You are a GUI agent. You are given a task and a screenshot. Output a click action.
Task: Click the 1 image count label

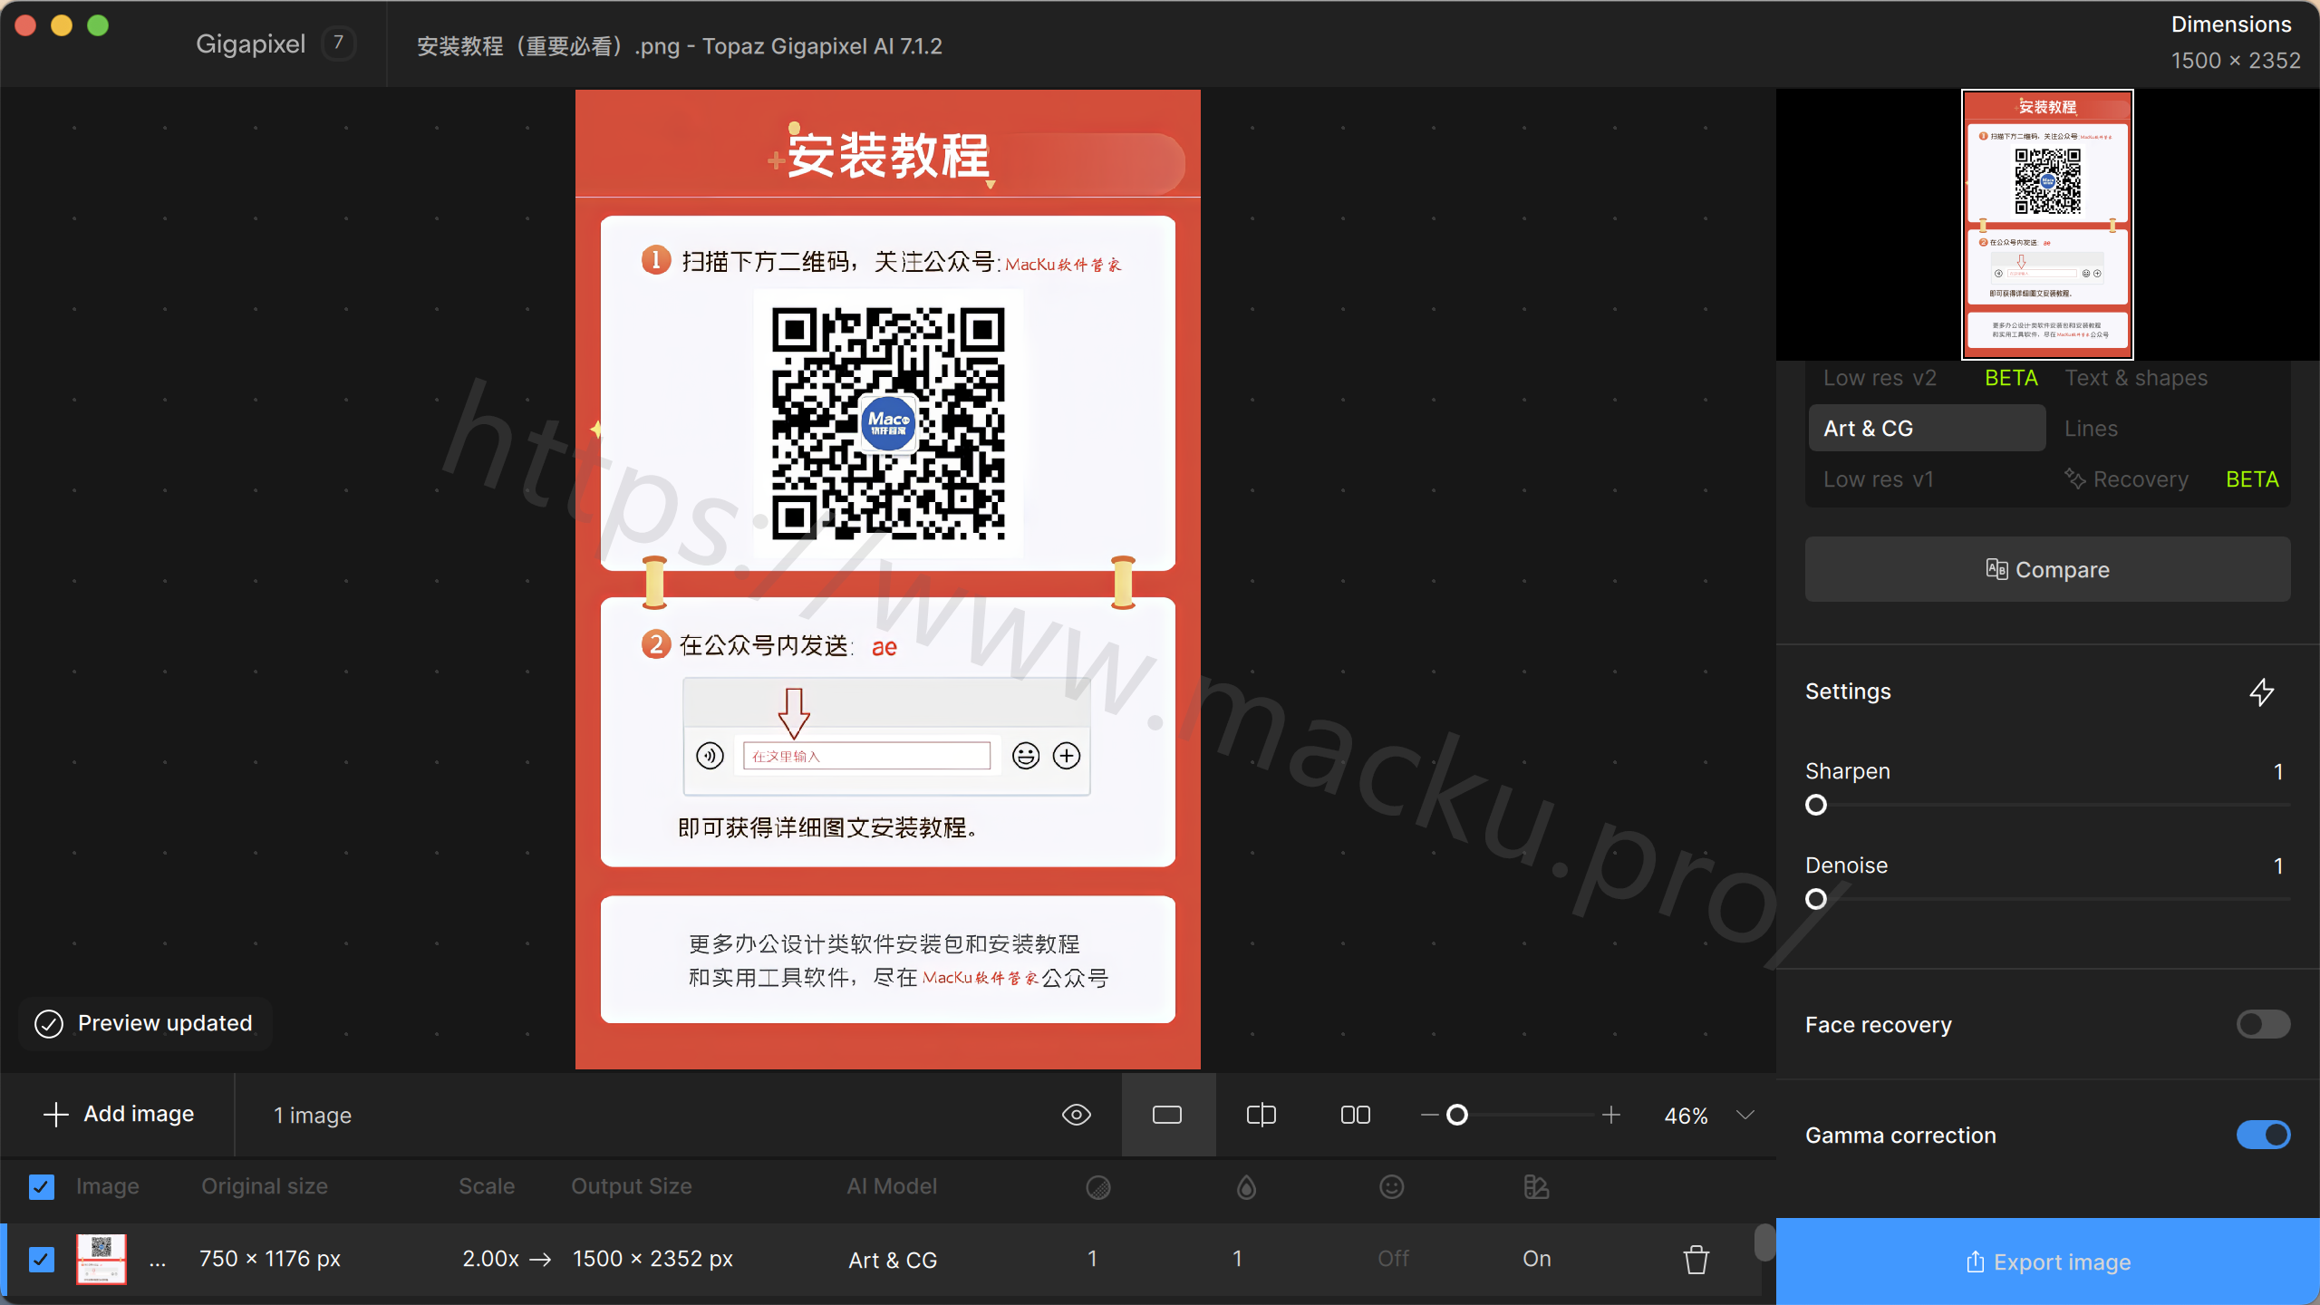pyautogui.click(x=313, y=1116)
